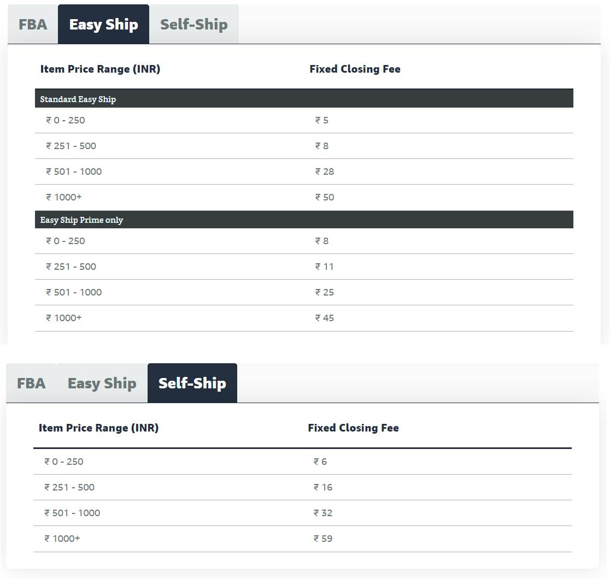Click Fixed Closing Fee header in bottom table
This screenshot has width=610, height=579.
353,428
